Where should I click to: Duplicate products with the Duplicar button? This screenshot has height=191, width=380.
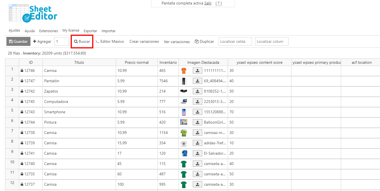[204, 41]
